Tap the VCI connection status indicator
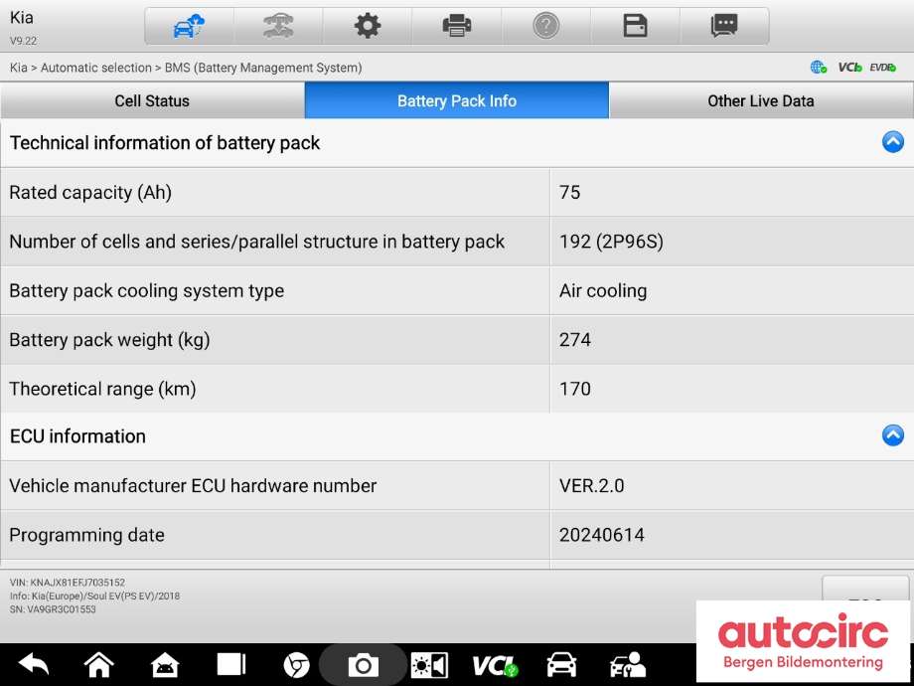Viewport: 914px width, 686px height. (x=849, y=68)
